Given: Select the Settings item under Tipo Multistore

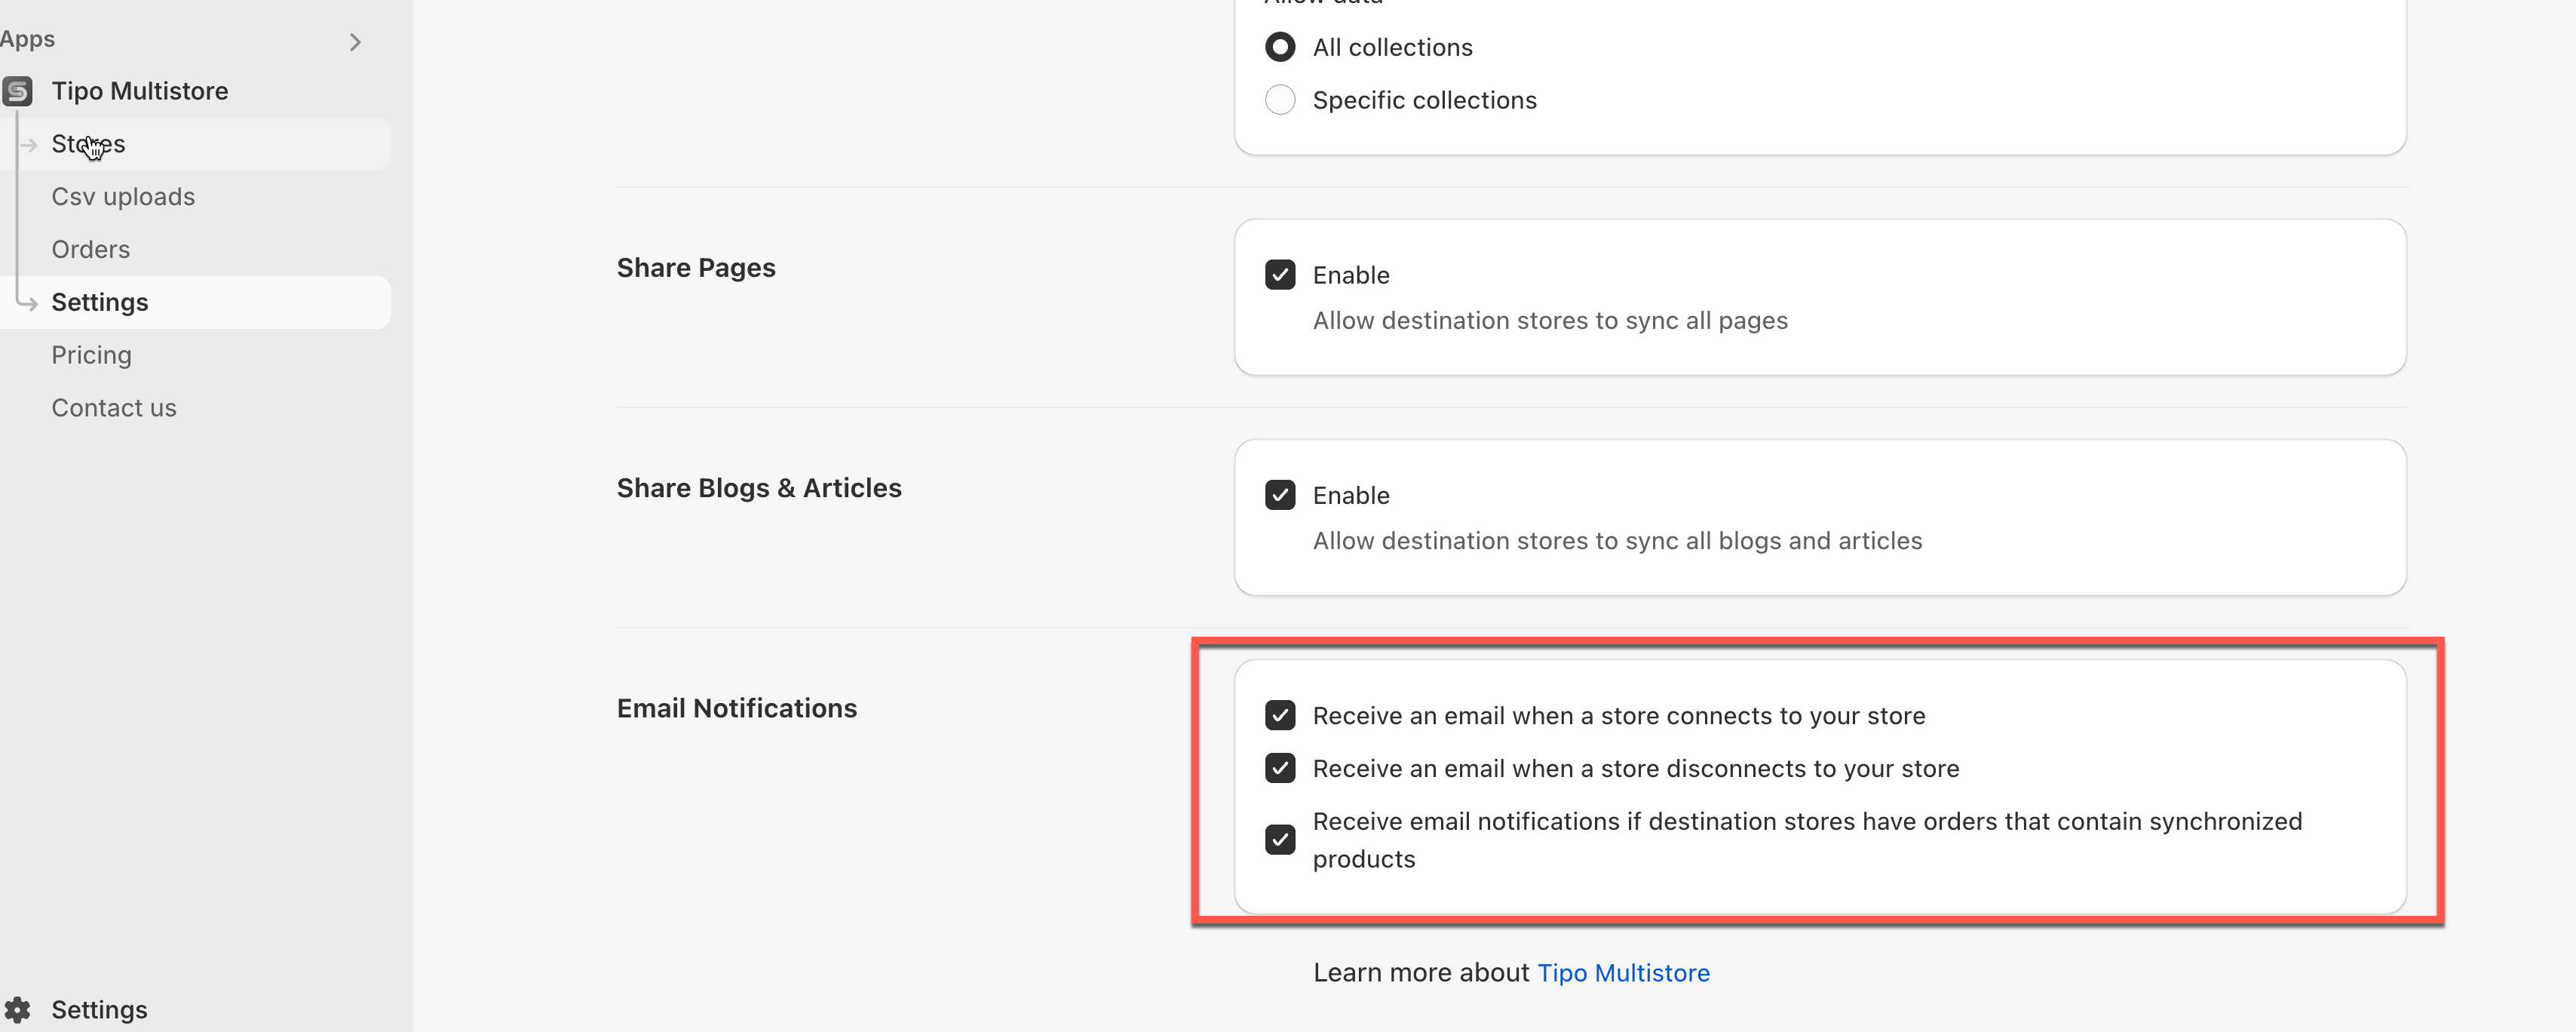Looking at the screenshot, I should [100, 302].
